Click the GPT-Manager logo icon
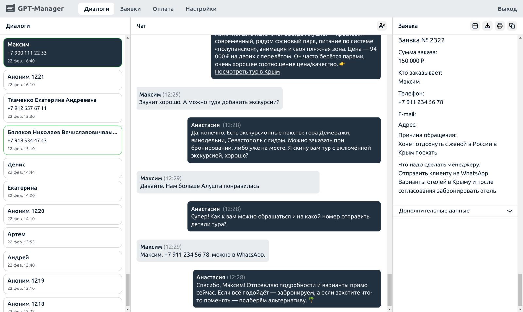The image size is (523, 312). tap(10, 8)
